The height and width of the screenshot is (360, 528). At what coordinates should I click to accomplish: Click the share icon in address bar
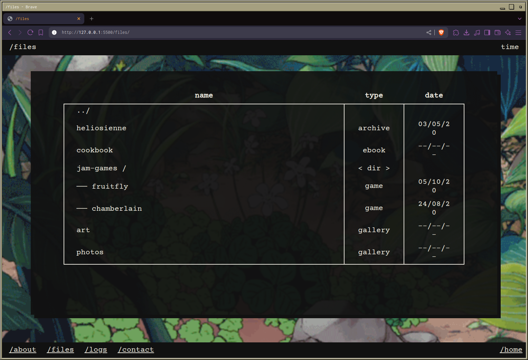(x=429, y=32)
